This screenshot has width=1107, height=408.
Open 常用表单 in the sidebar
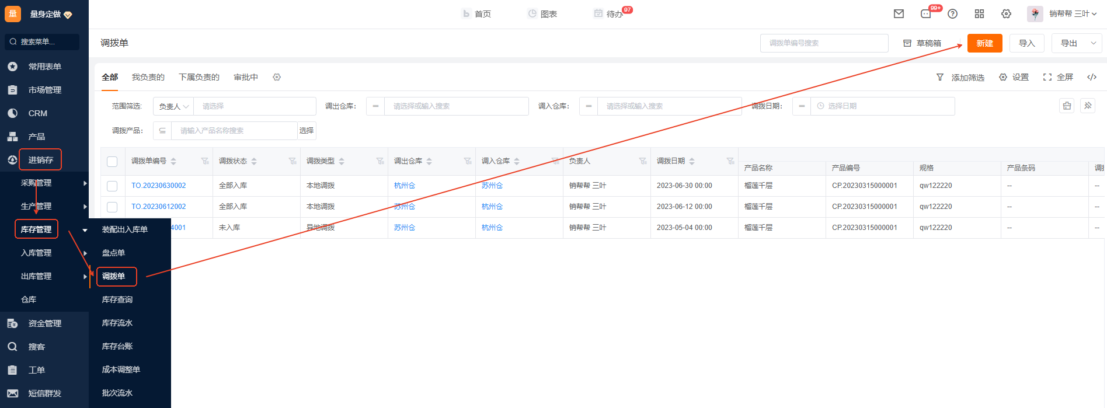[44, 67]
